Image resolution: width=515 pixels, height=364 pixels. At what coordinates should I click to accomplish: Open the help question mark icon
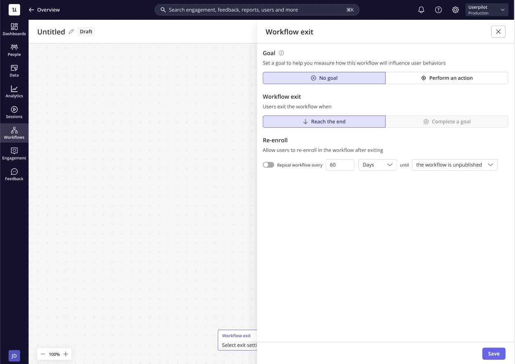pyautogui.click(x=438, y=10)
